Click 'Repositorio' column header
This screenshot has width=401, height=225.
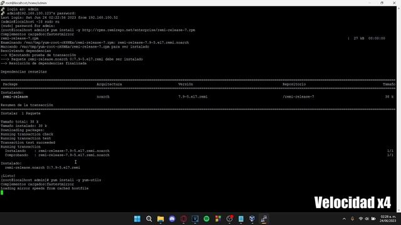pos(294,84)
